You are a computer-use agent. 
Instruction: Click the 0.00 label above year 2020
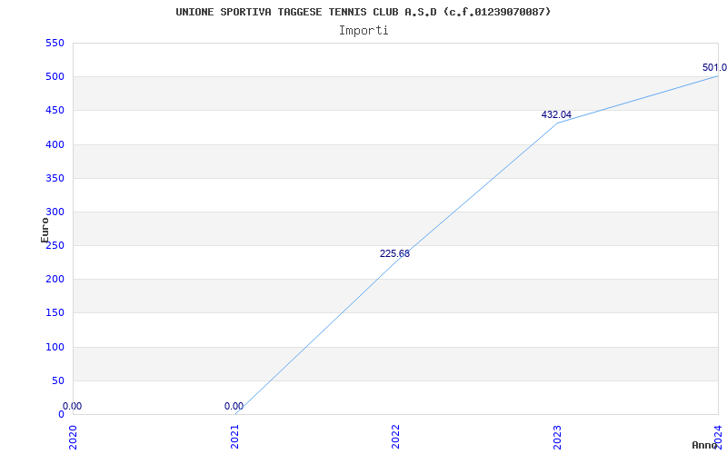[72, 406]
